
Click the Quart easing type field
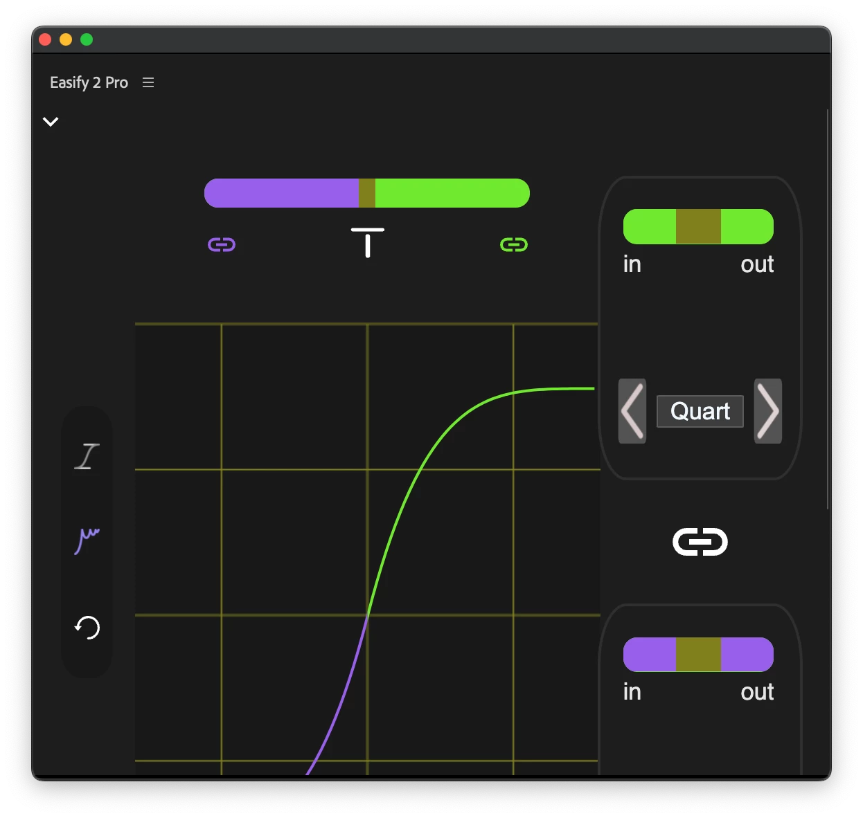[700, 411]
